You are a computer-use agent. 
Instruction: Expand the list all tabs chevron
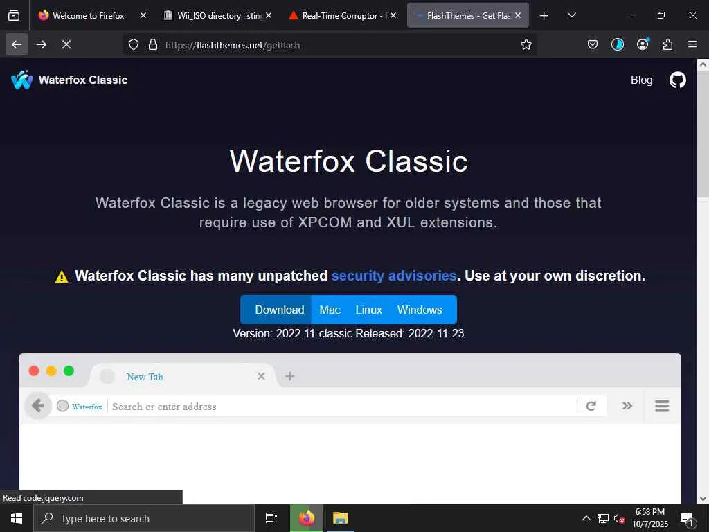571,15
